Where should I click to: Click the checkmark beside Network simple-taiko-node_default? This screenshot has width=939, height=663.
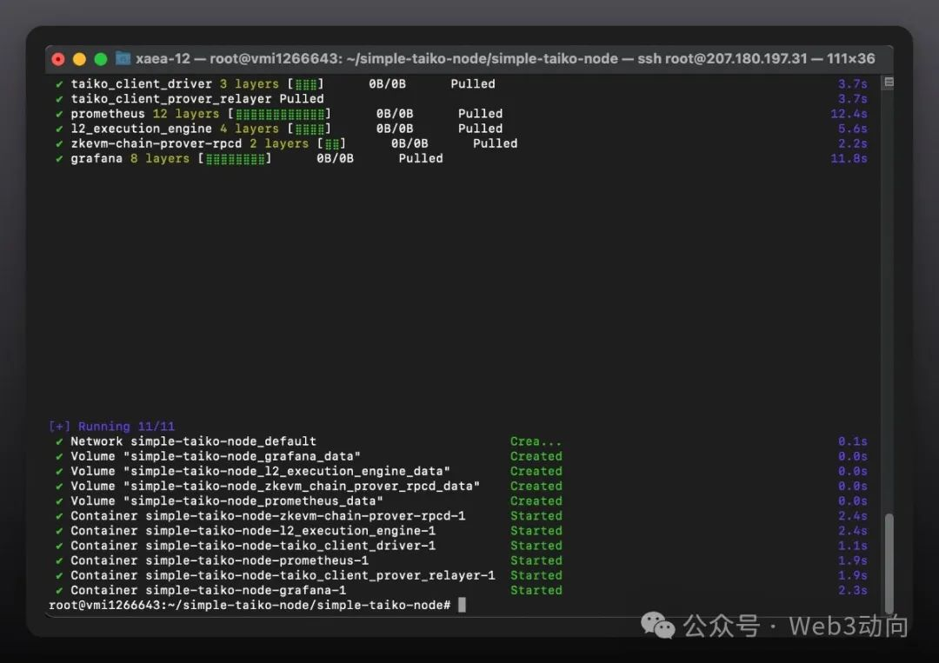coord(59,441)
